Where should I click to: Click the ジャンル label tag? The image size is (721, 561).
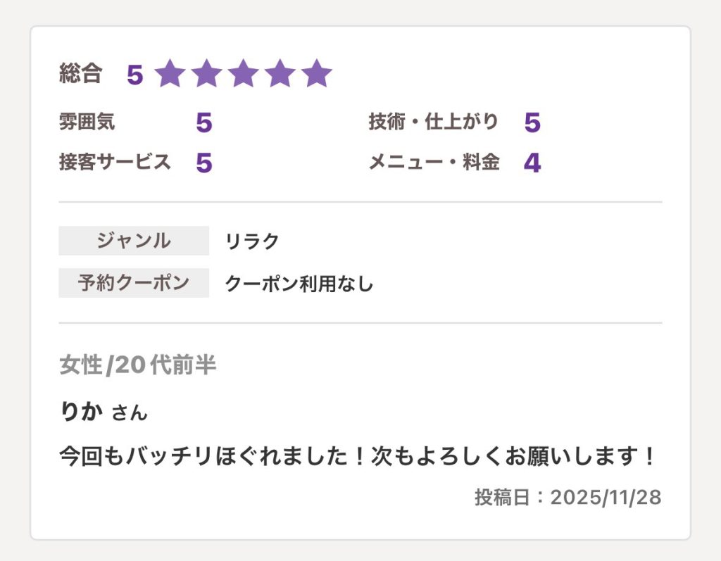(x=134, y=241)
